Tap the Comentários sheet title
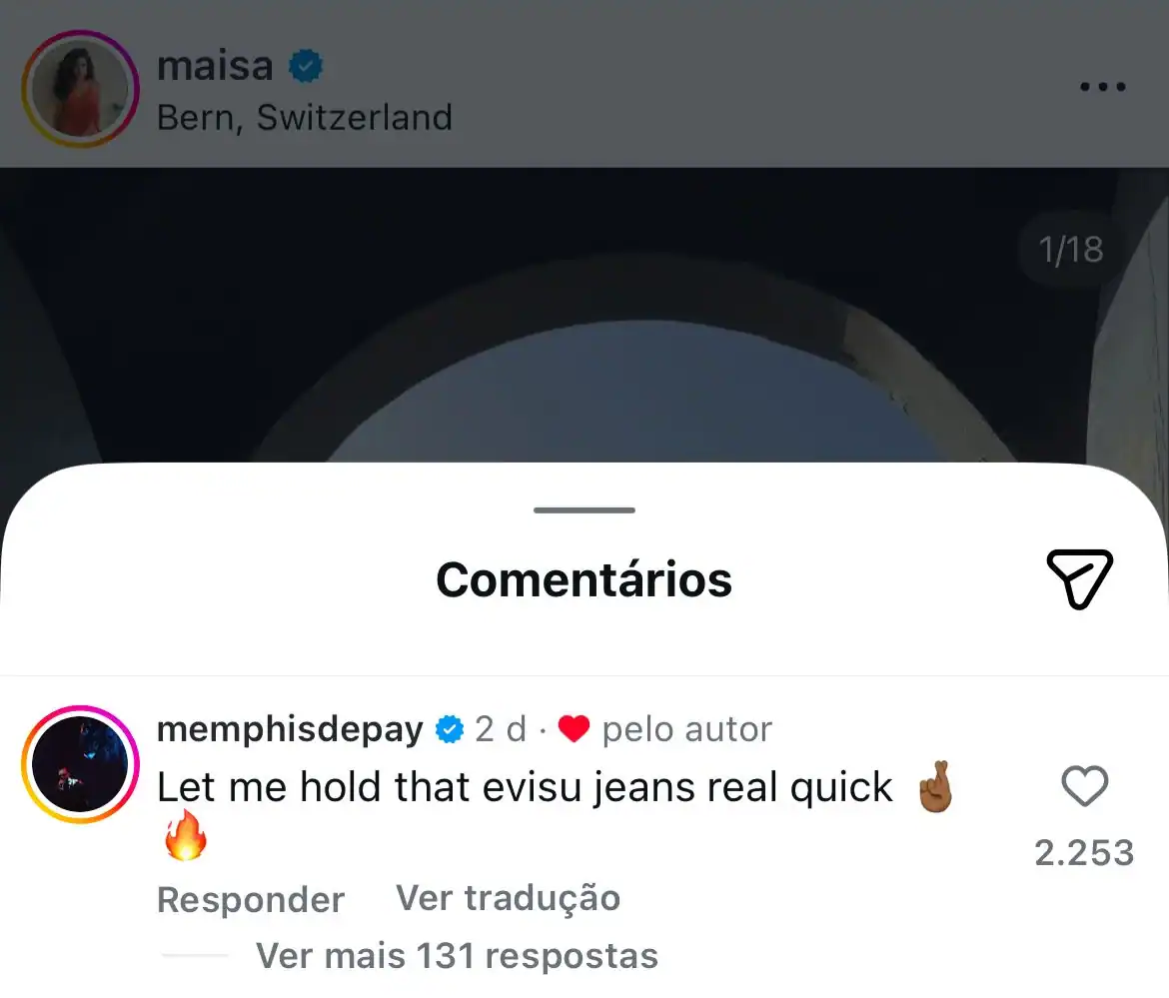Screen dimensions: 1169x998 (584, 579)
